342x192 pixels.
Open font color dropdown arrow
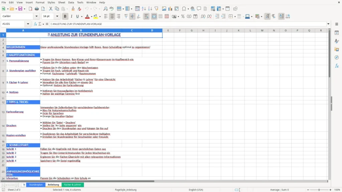click(92, 17)
